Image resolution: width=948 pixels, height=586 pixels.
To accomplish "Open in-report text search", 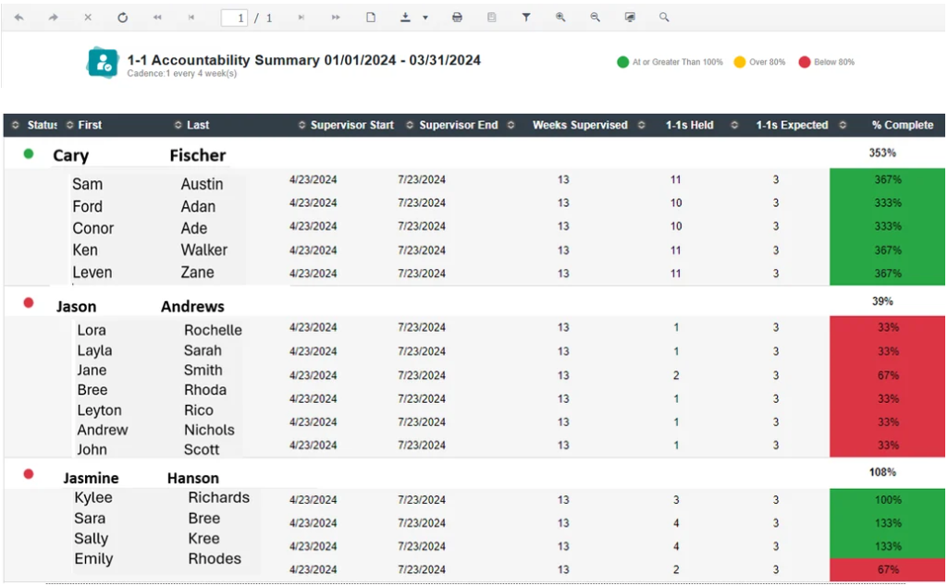I will pos(664,17).
